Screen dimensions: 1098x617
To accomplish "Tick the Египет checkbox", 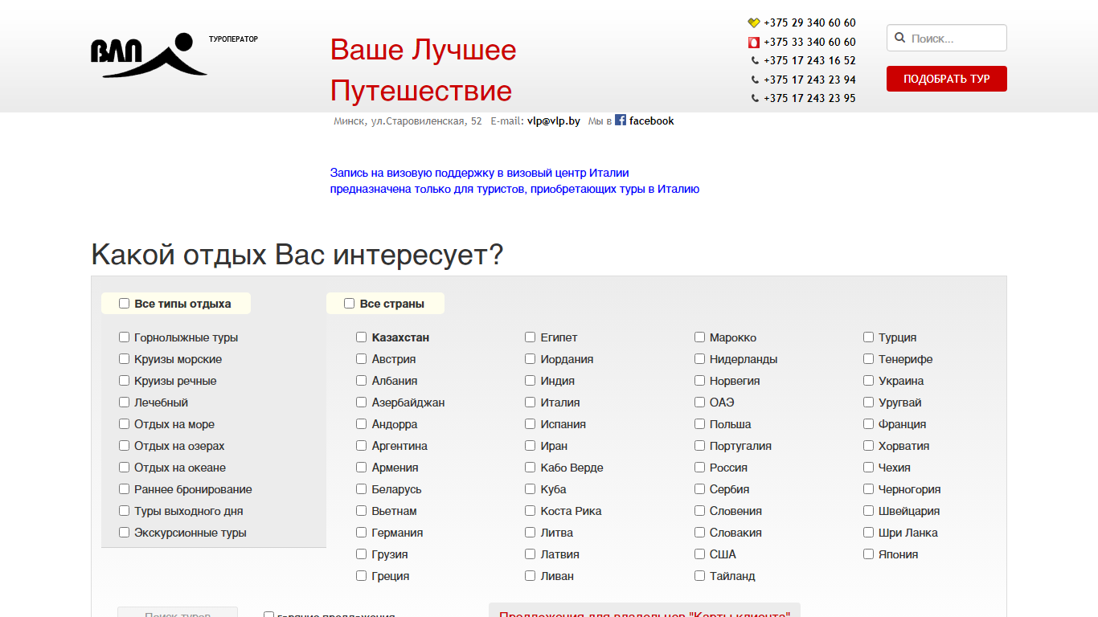I will (x=531, y=337).
